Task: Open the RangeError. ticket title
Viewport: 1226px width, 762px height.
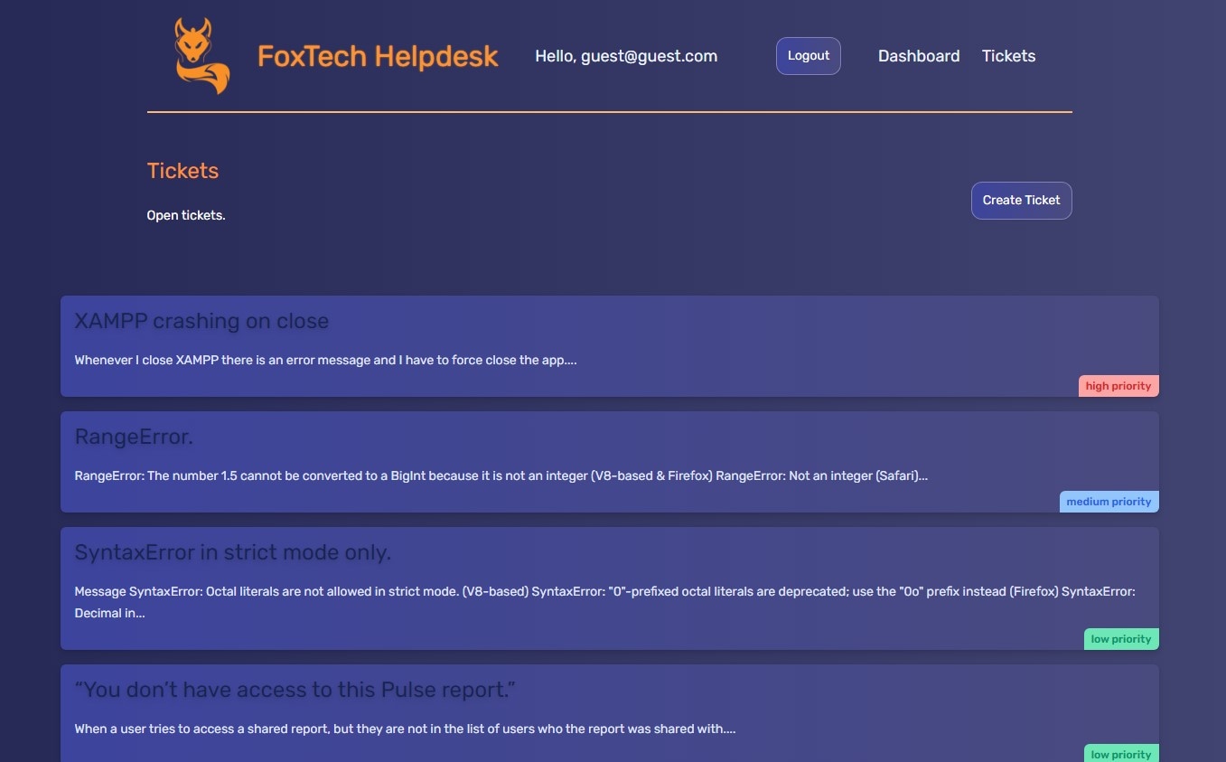Action: 134,437
